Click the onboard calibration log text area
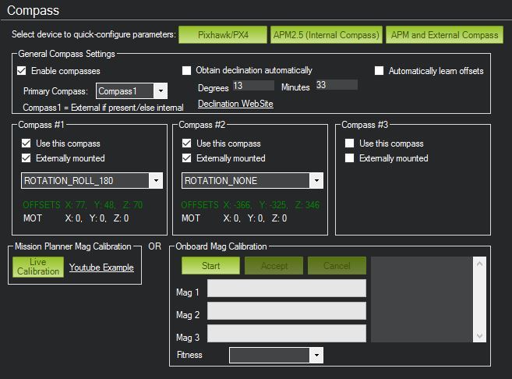This screenshot has width=512, height=379. (x=422, y=299)
